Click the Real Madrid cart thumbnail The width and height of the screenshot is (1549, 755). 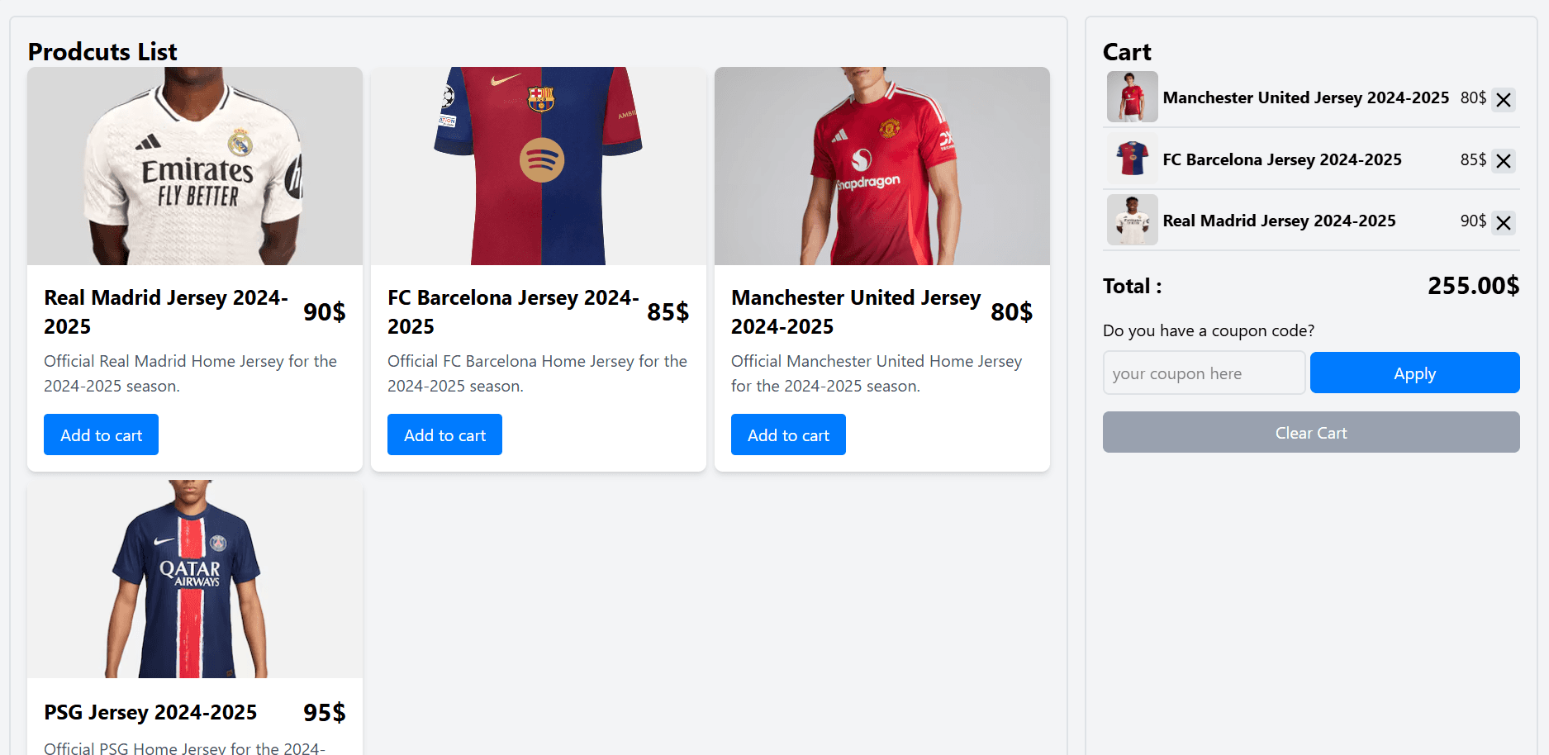(x=1132, y=220)
